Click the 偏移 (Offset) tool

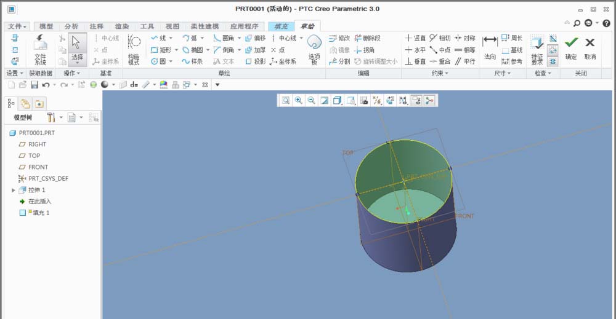coord(256,38)
